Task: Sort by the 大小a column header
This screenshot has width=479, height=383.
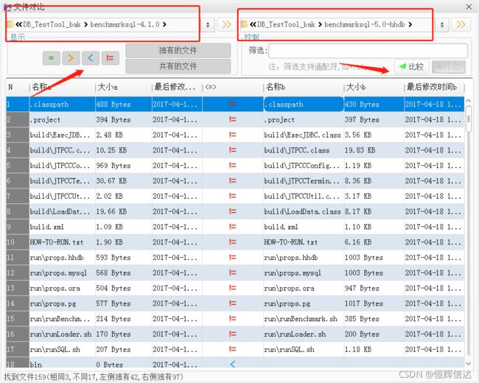Action: click(x=123, y=88)
